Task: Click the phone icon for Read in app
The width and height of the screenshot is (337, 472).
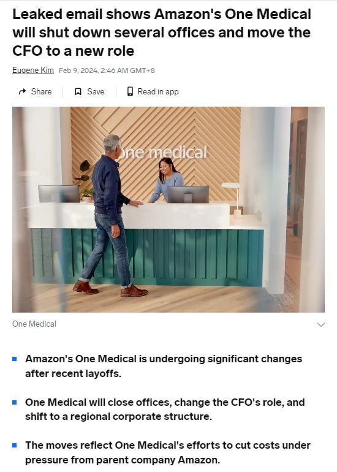Action: click(130, 91)
